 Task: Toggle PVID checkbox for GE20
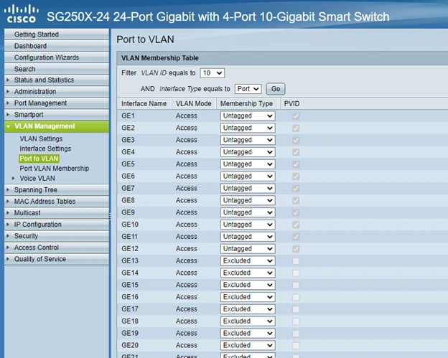pos(296,345)
